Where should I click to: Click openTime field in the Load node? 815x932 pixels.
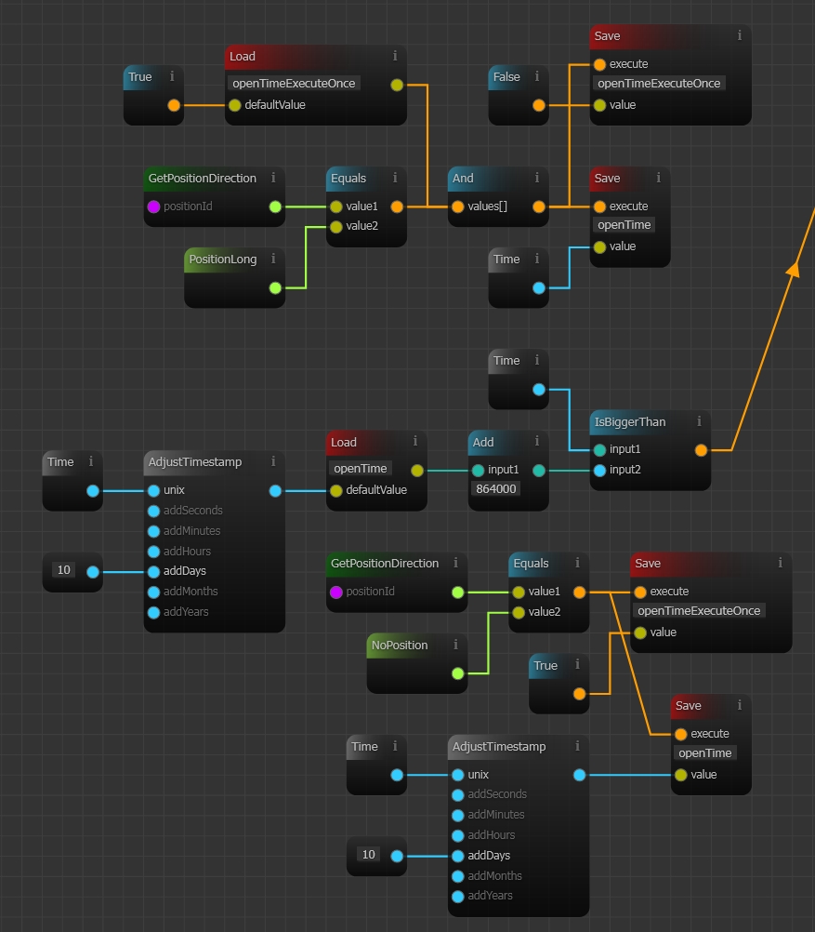(x=361, y=469)
